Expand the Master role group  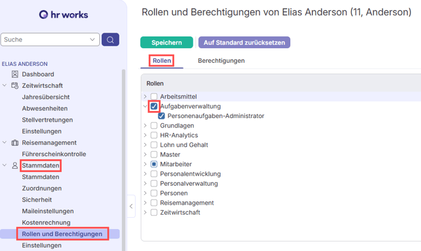tap(145, 154)
